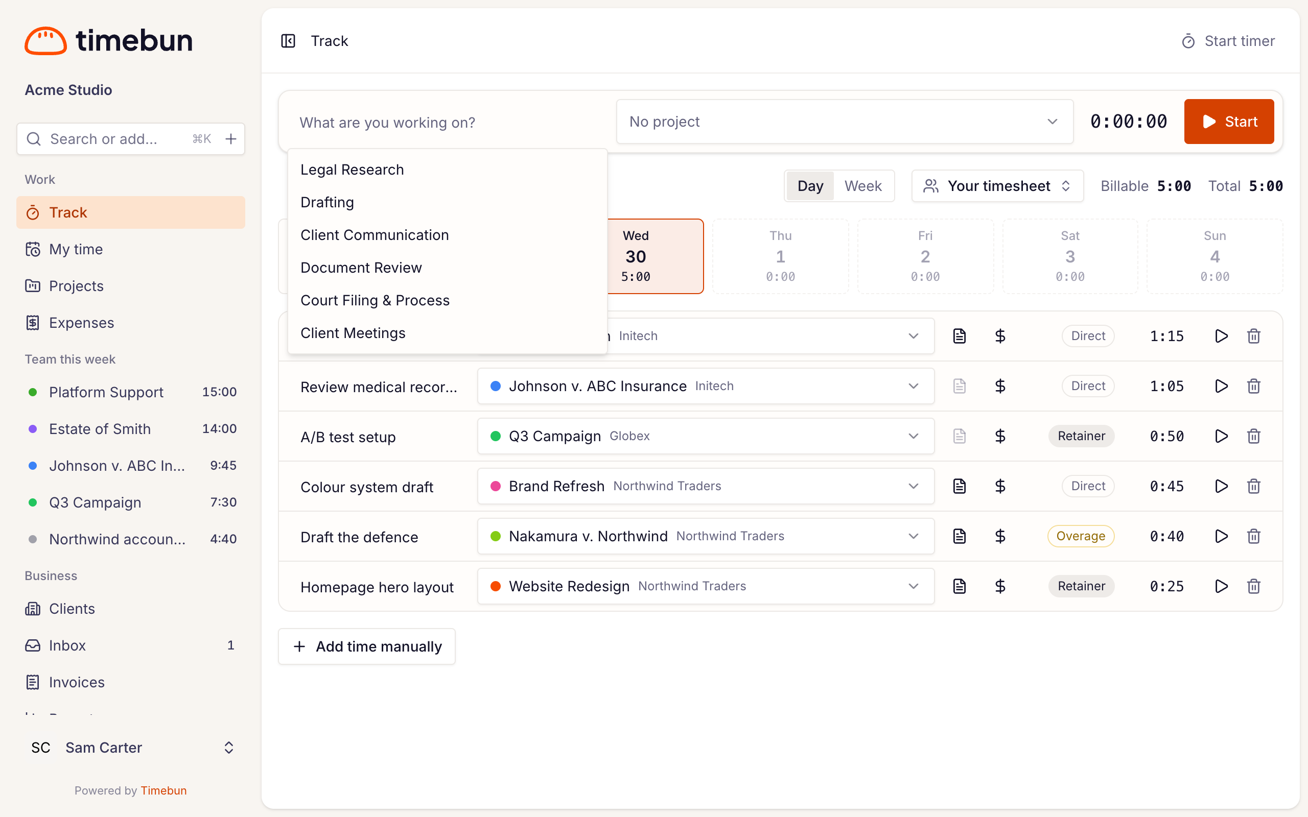Select Thu 1 day card
The width and height of the screenshot is (1308, 817).
point(780,256)
